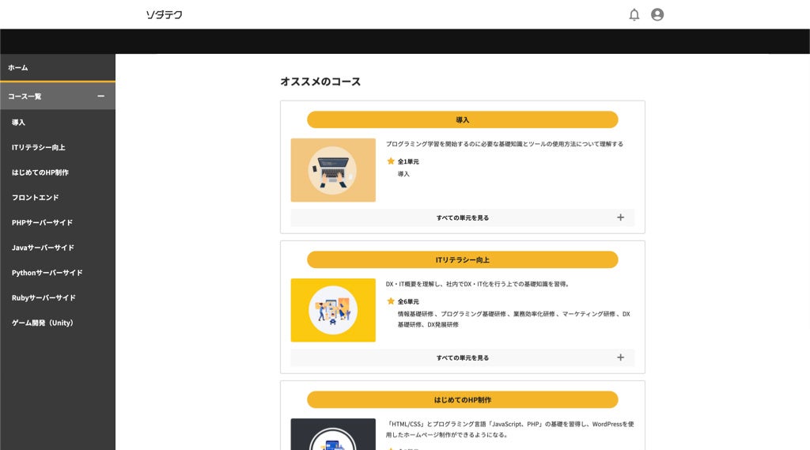Click the plus icon in ITリテラシー向上 card

click(x=620, y=357)
